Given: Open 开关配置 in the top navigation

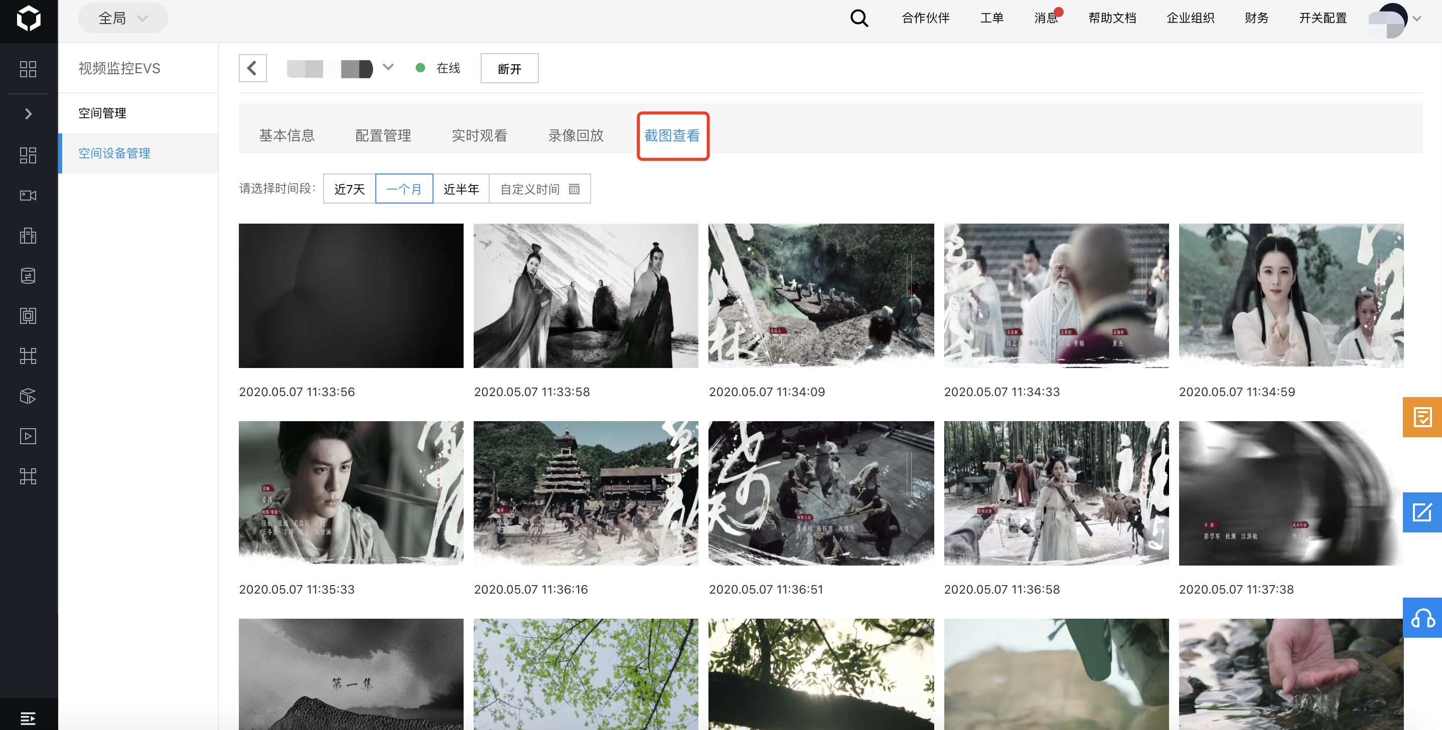Looking at the screenshot, I should click(x=1323, y=18).
